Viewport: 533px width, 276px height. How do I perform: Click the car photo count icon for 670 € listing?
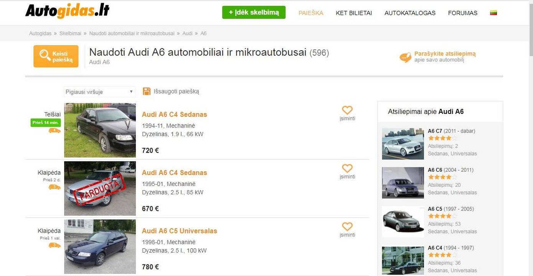click(x=54, y=187)
